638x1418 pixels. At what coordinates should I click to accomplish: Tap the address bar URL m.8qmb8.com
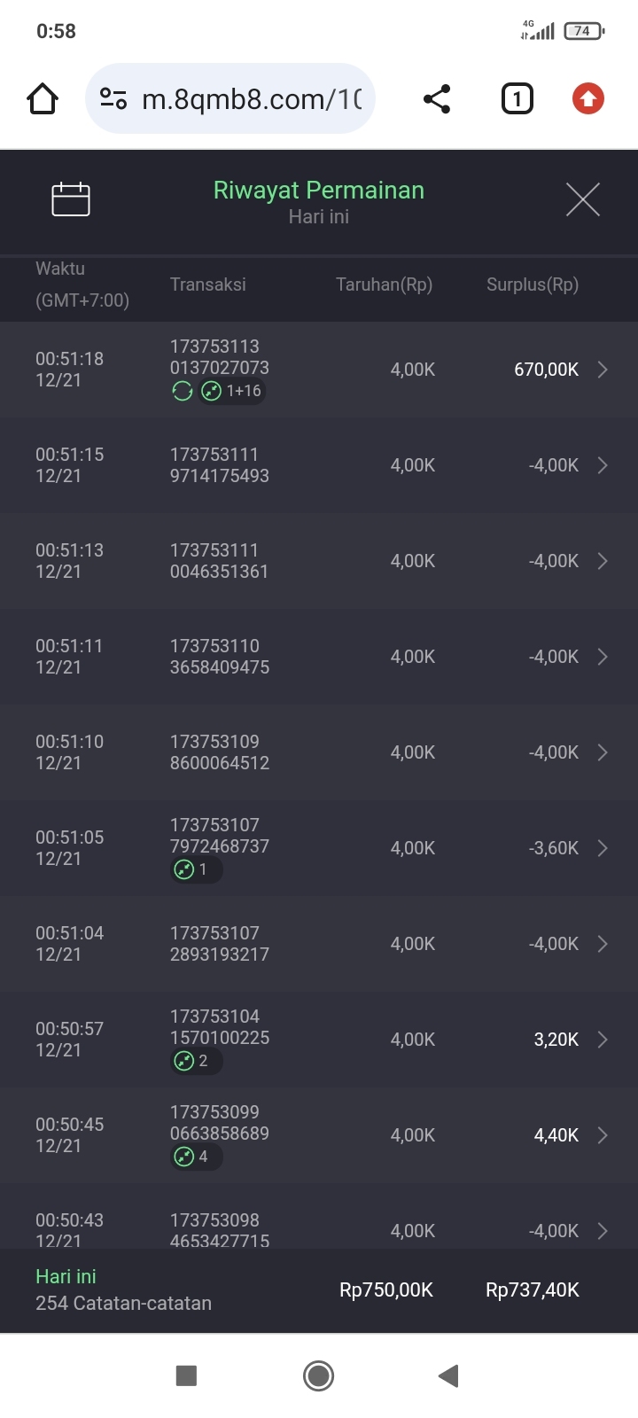pos(252,98)
